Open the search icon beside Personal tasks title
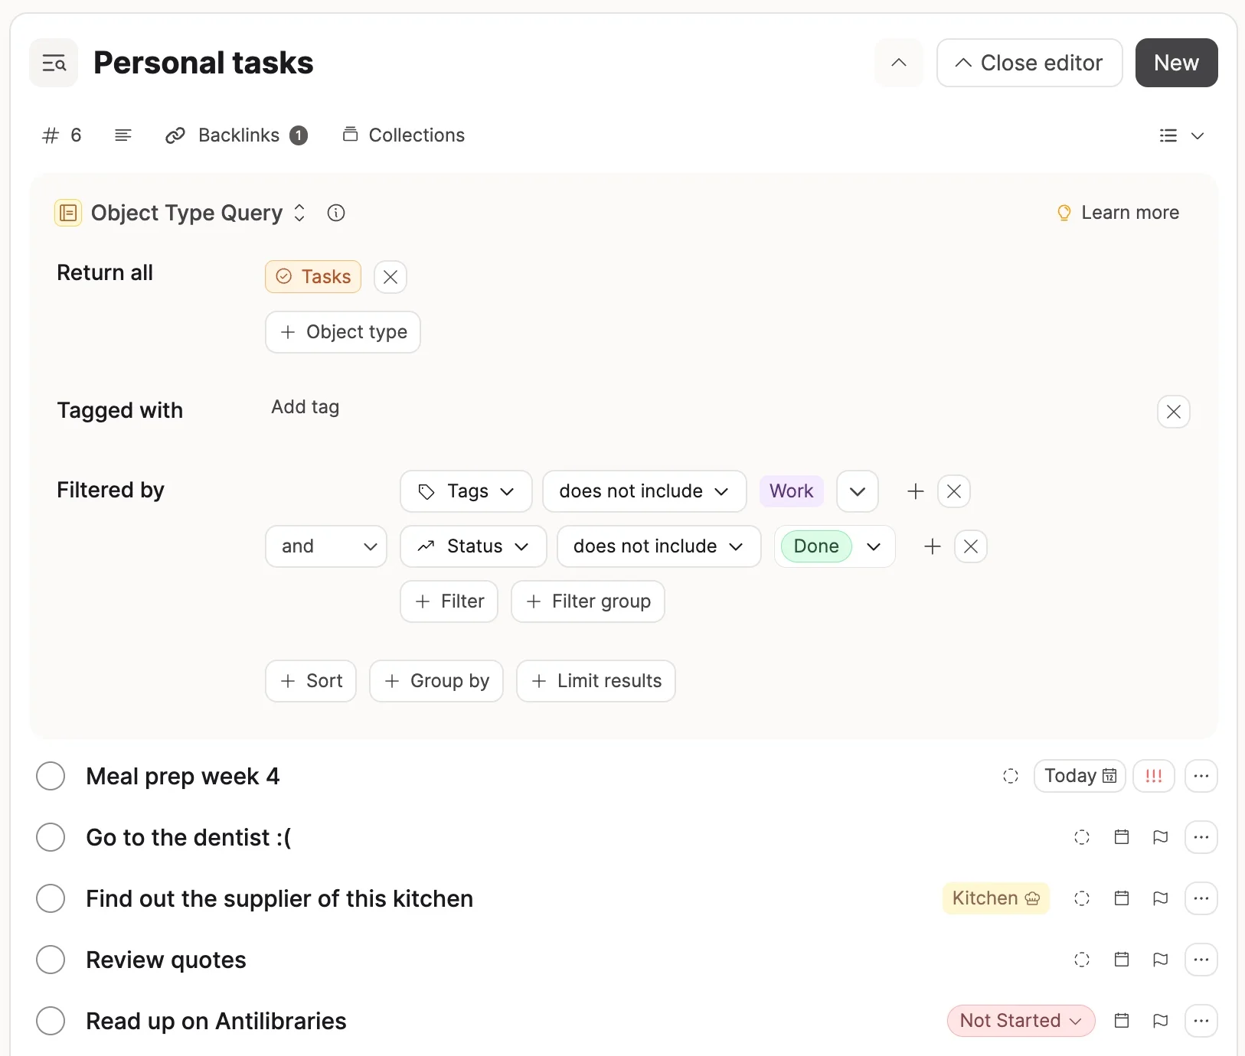Image resolution: width=1245 pixels, height=1056 pixels. (x=53, y=63)
